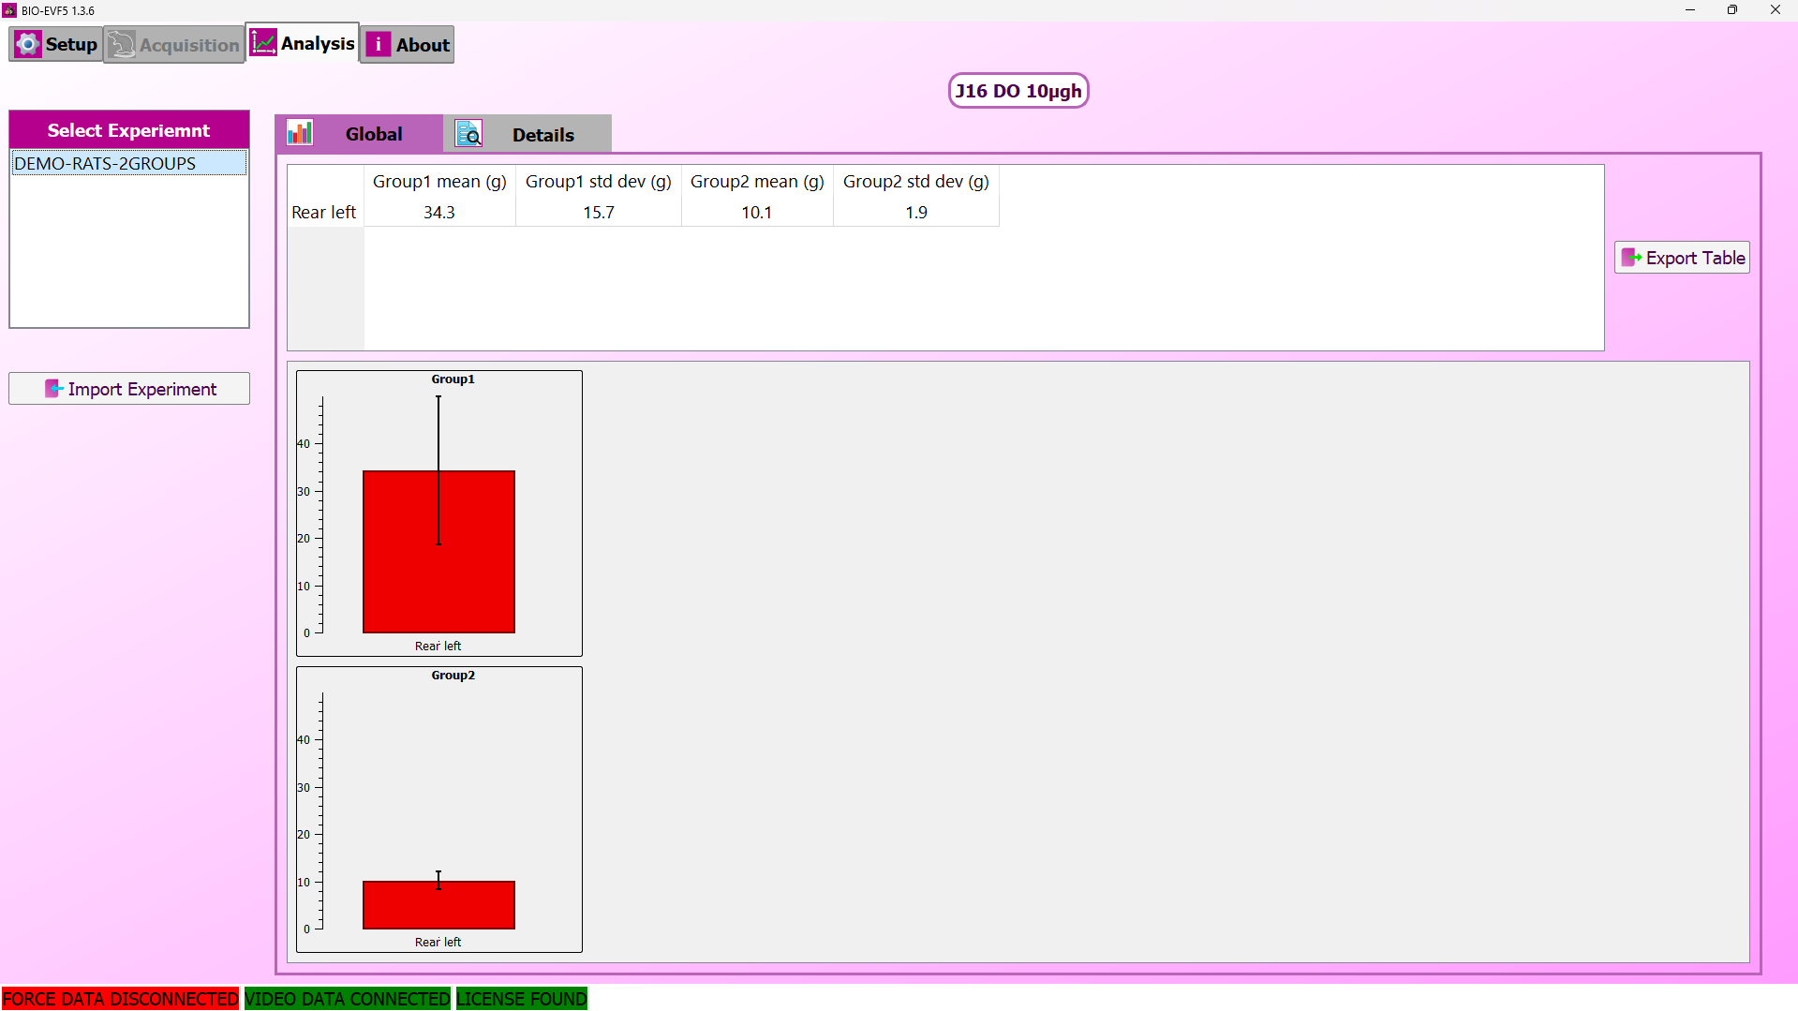Click the Group2 std dev column header
Screen dimensions: 1798x1011
[915, 181]
